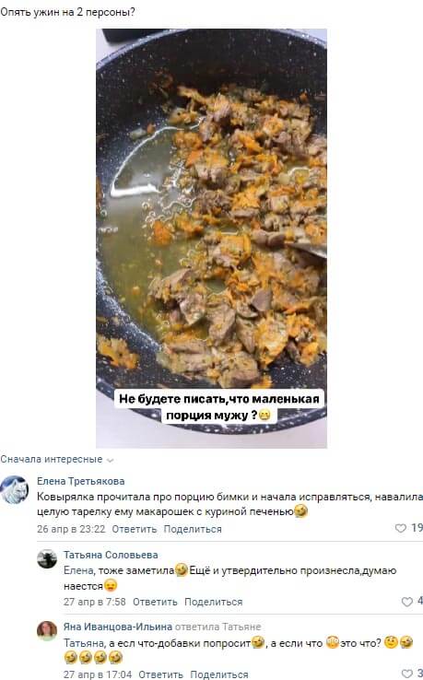Click the 'ответила Татьяне' reply reference
The width and height of the screenshot is (423, 680).
217,627
